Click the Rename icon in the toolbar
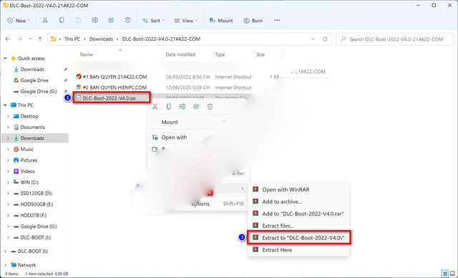Viewport: 458px width, 278px height. [x=94, y=20]
